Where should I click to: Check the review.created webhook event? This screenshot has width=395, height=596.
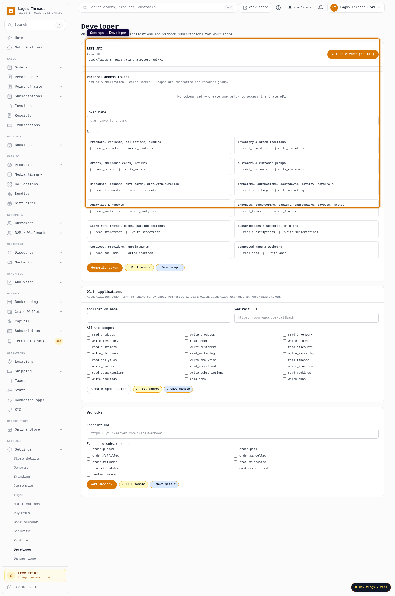coord(89,475)
